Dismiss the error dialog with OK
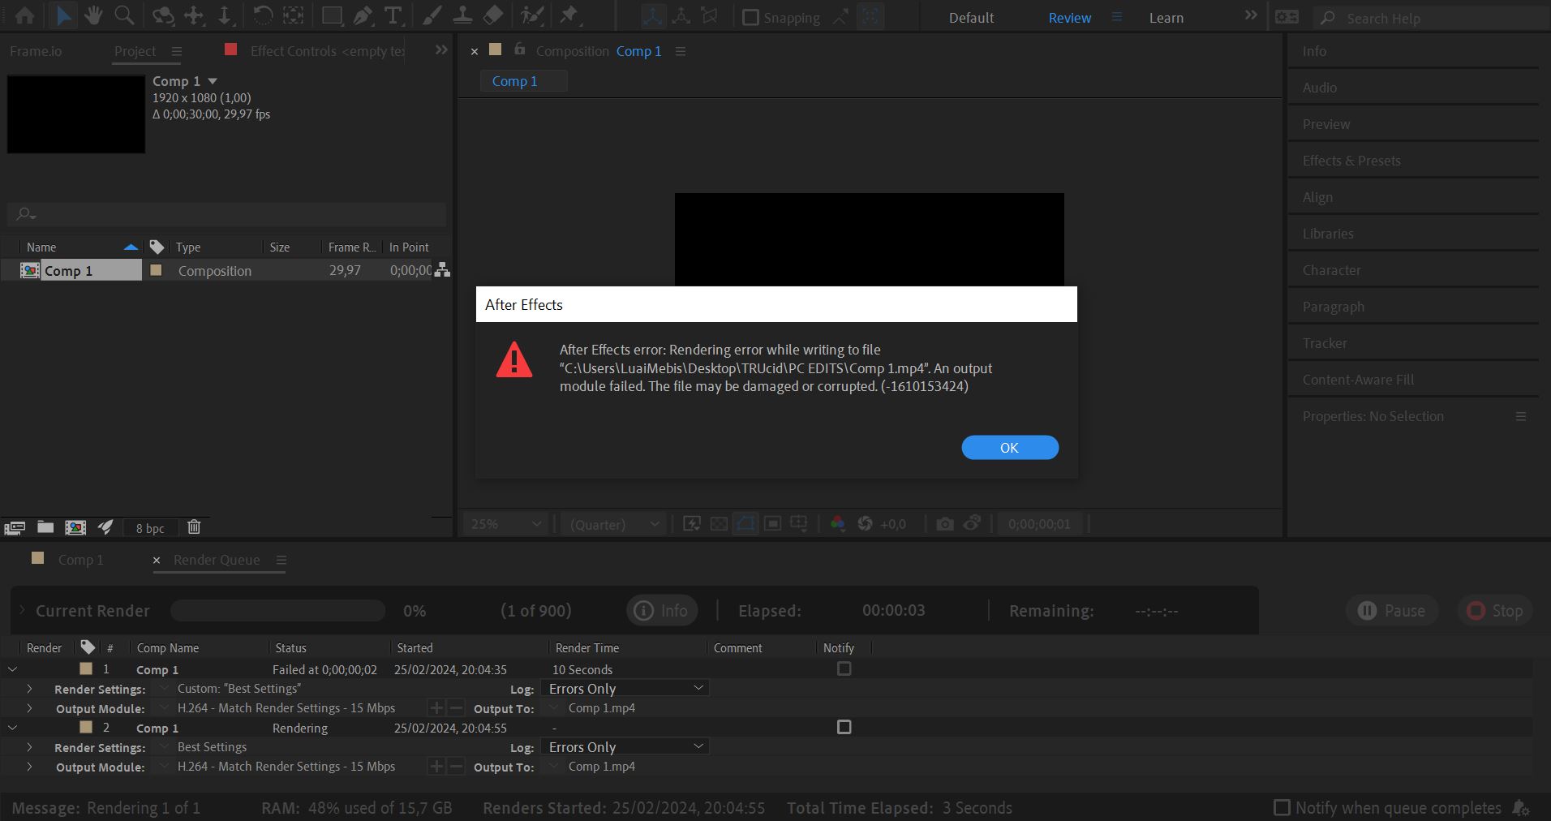 pos(1009,447)
